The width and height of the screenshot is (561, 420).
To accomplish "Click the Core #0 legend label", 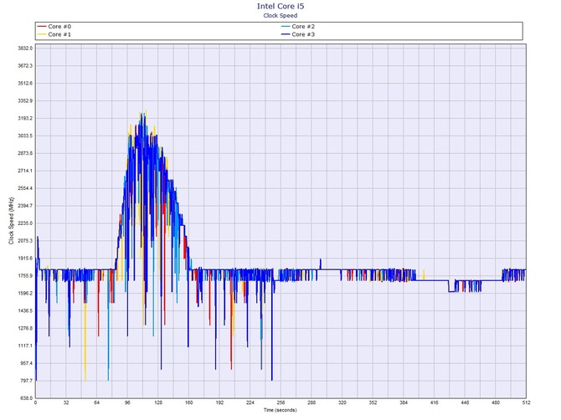I will coord(59,27).
